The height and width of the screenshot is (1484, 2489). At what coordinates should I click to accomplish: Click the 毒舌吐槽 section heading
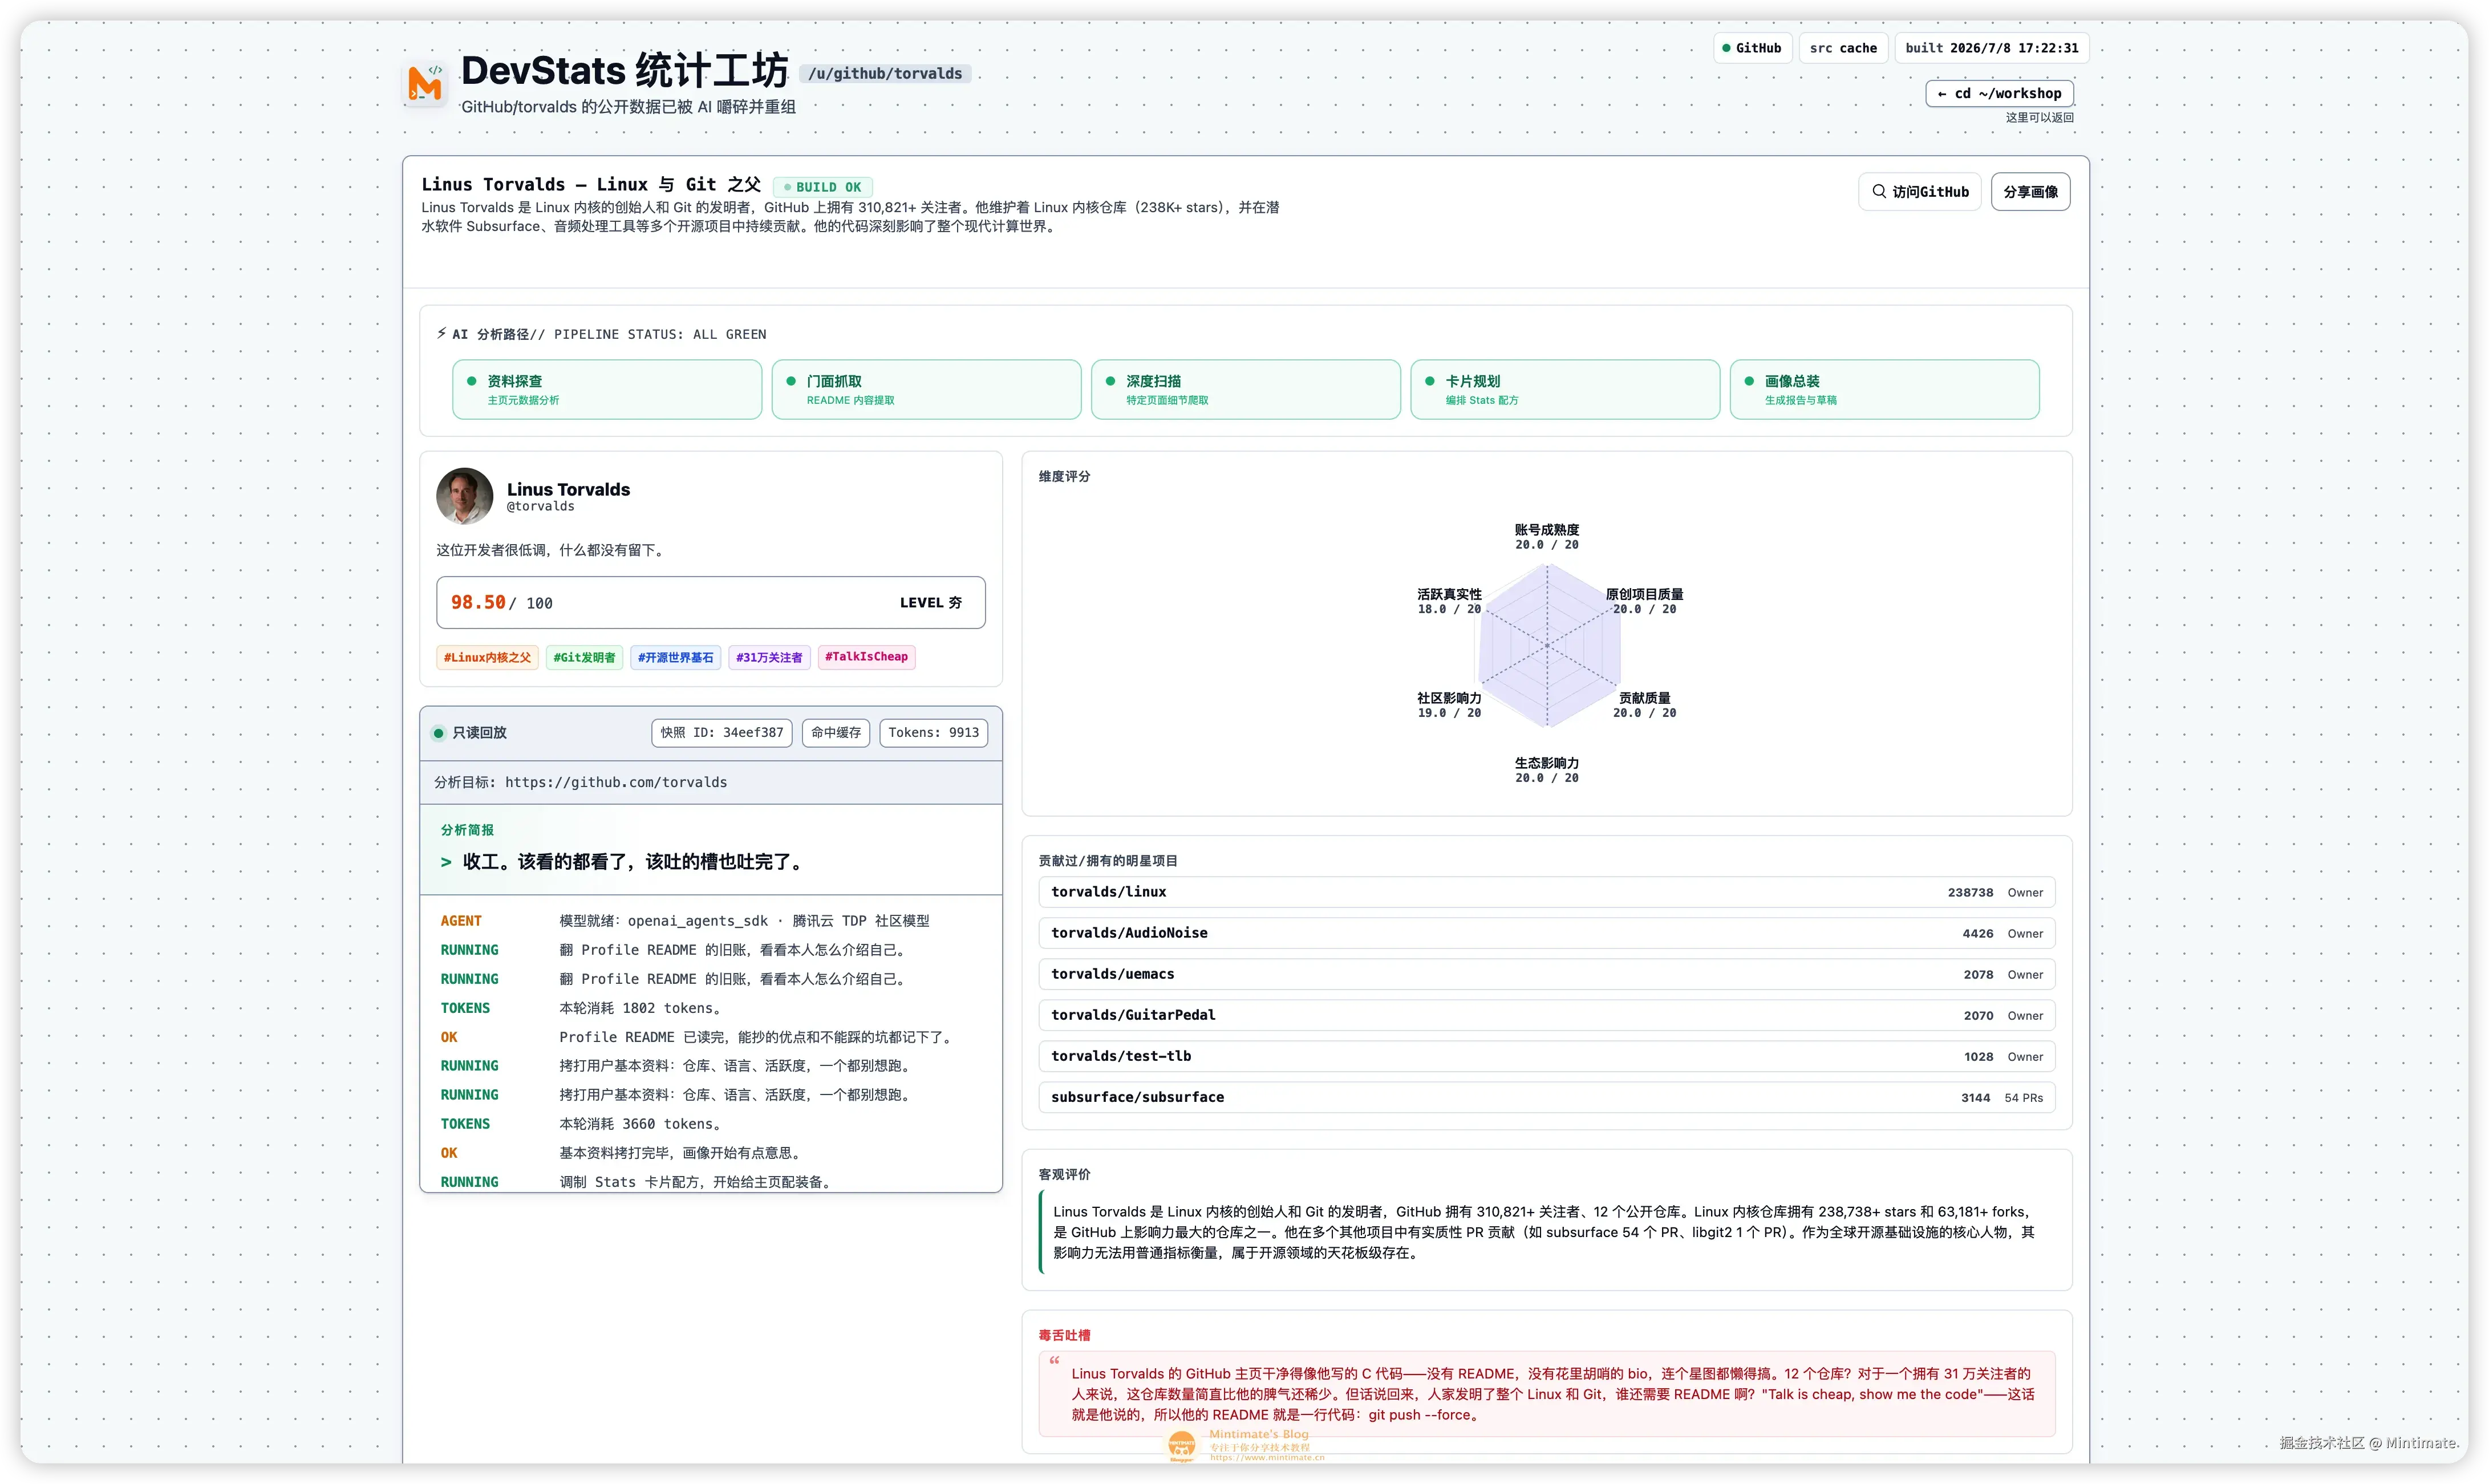[1064, 1335]
